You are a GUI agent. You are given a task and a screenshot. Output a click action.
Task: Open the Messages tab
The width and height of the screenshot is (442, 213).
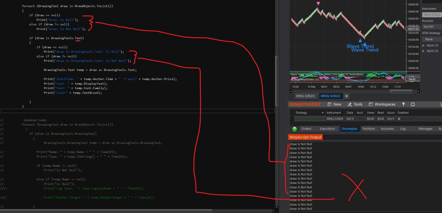(x=425, y=129)
